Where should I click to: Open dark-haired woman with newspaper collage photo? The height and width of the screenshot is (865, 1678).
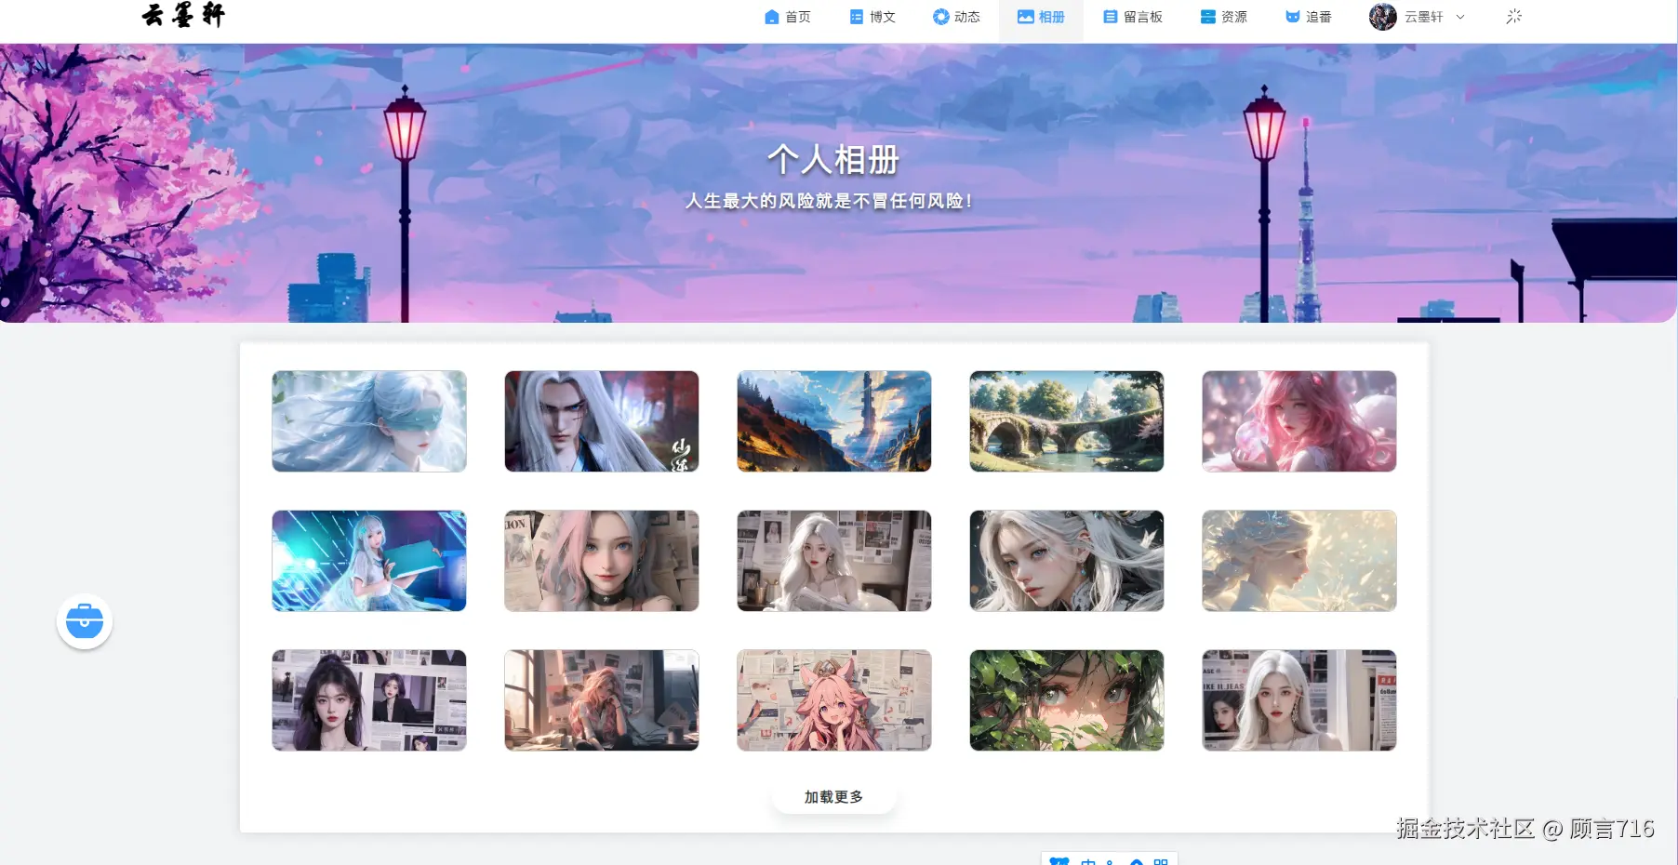tap(369, 700)
